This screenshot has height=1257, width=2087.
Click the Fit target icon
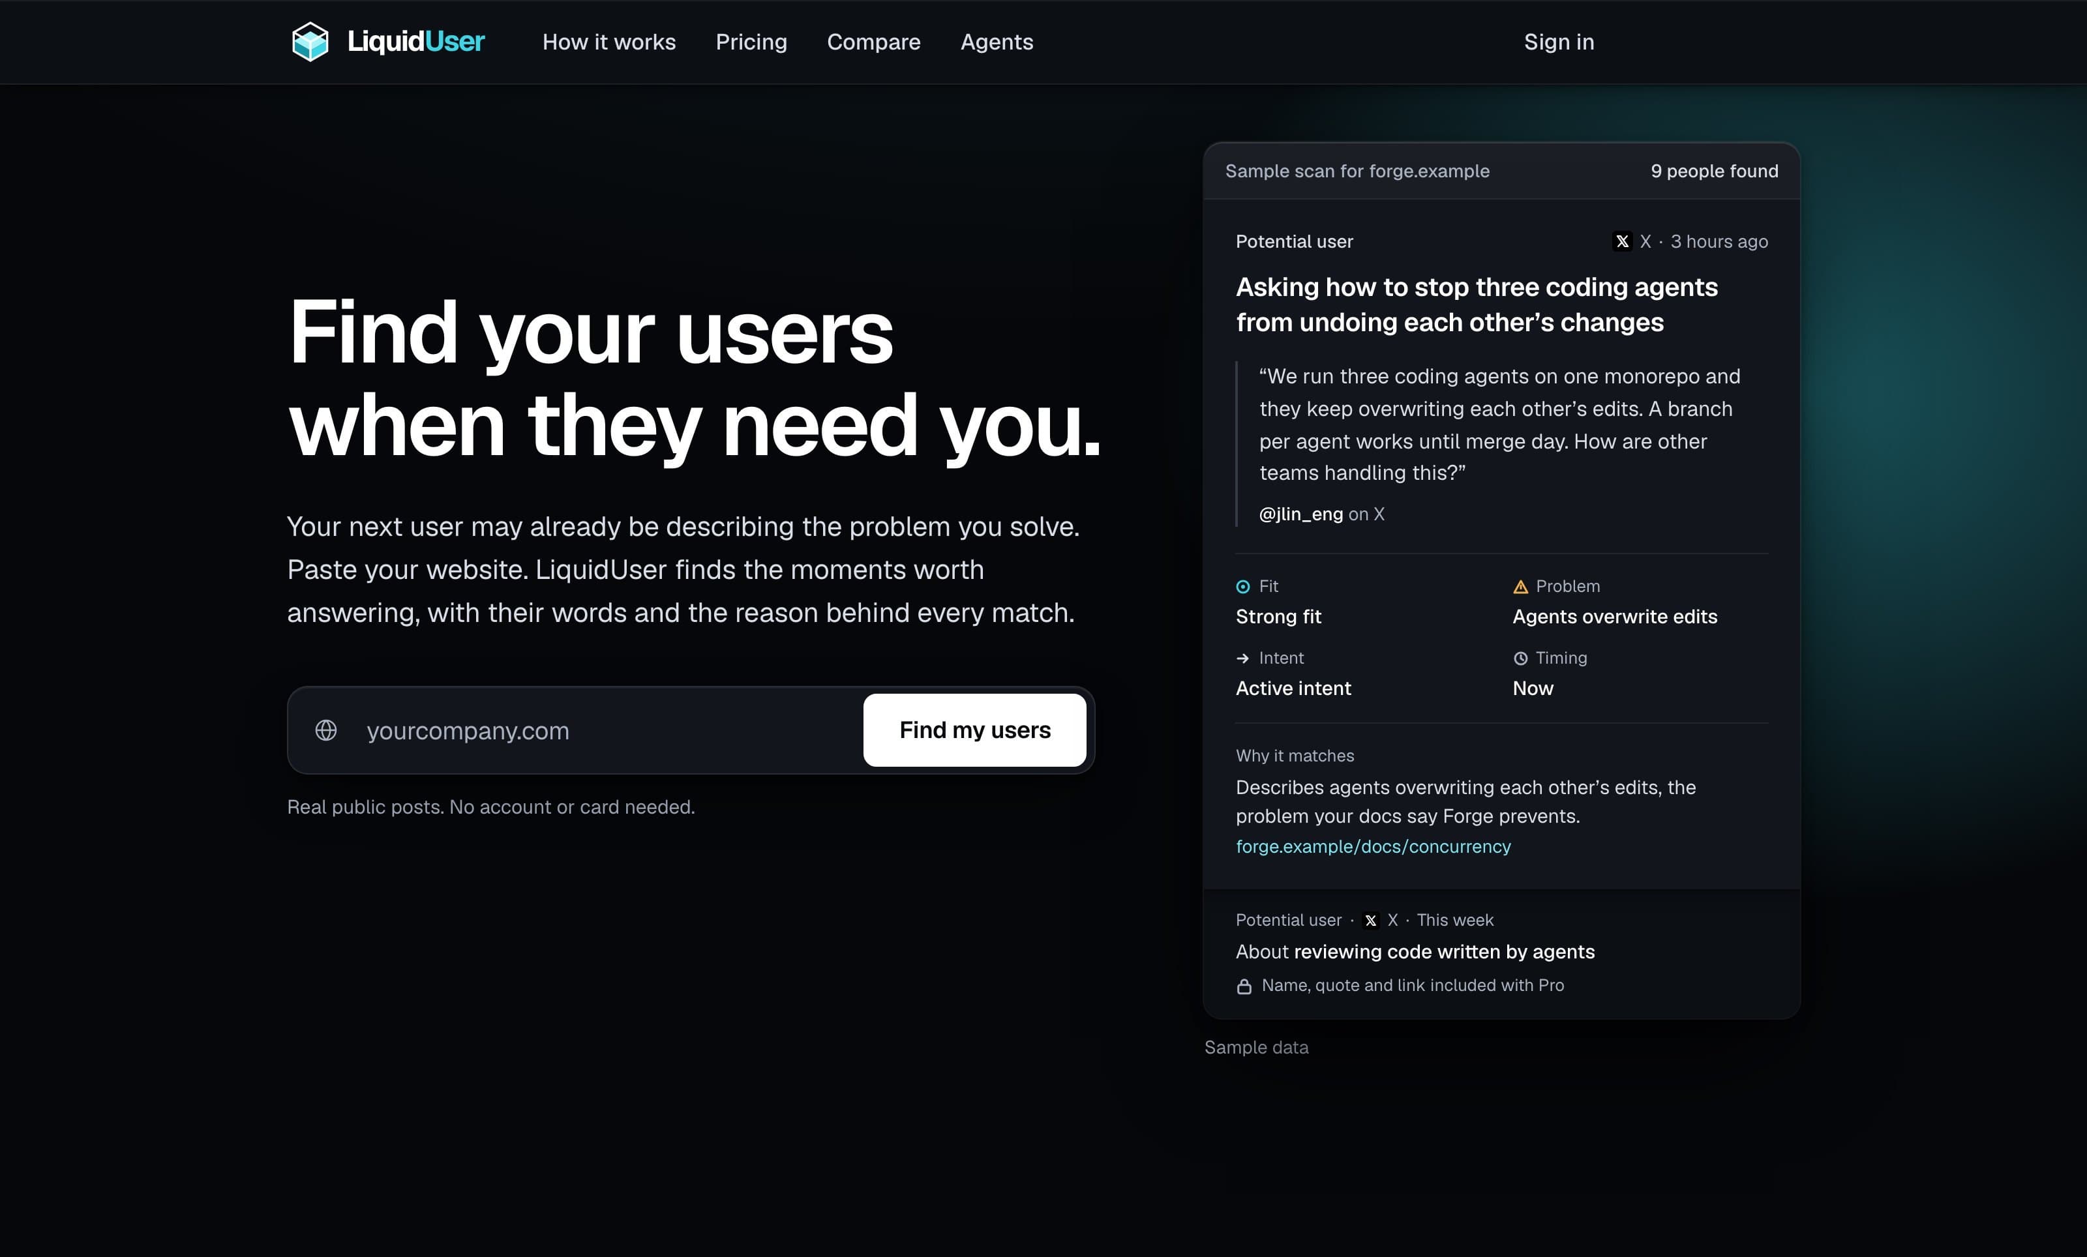(1242, 587)
